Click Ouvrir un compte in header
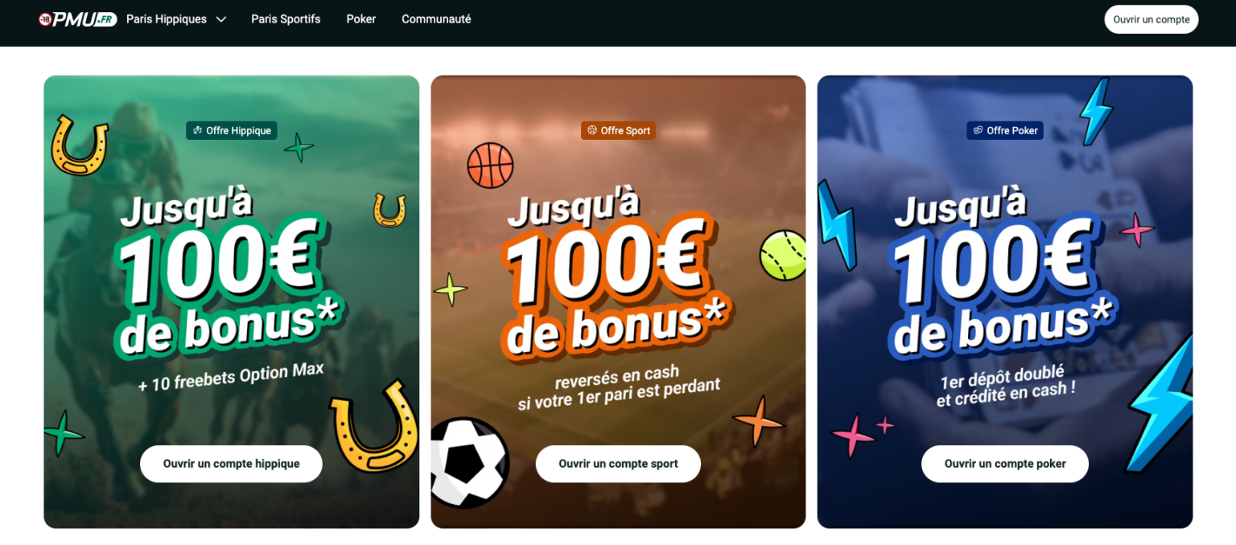 coord(1151,19)
